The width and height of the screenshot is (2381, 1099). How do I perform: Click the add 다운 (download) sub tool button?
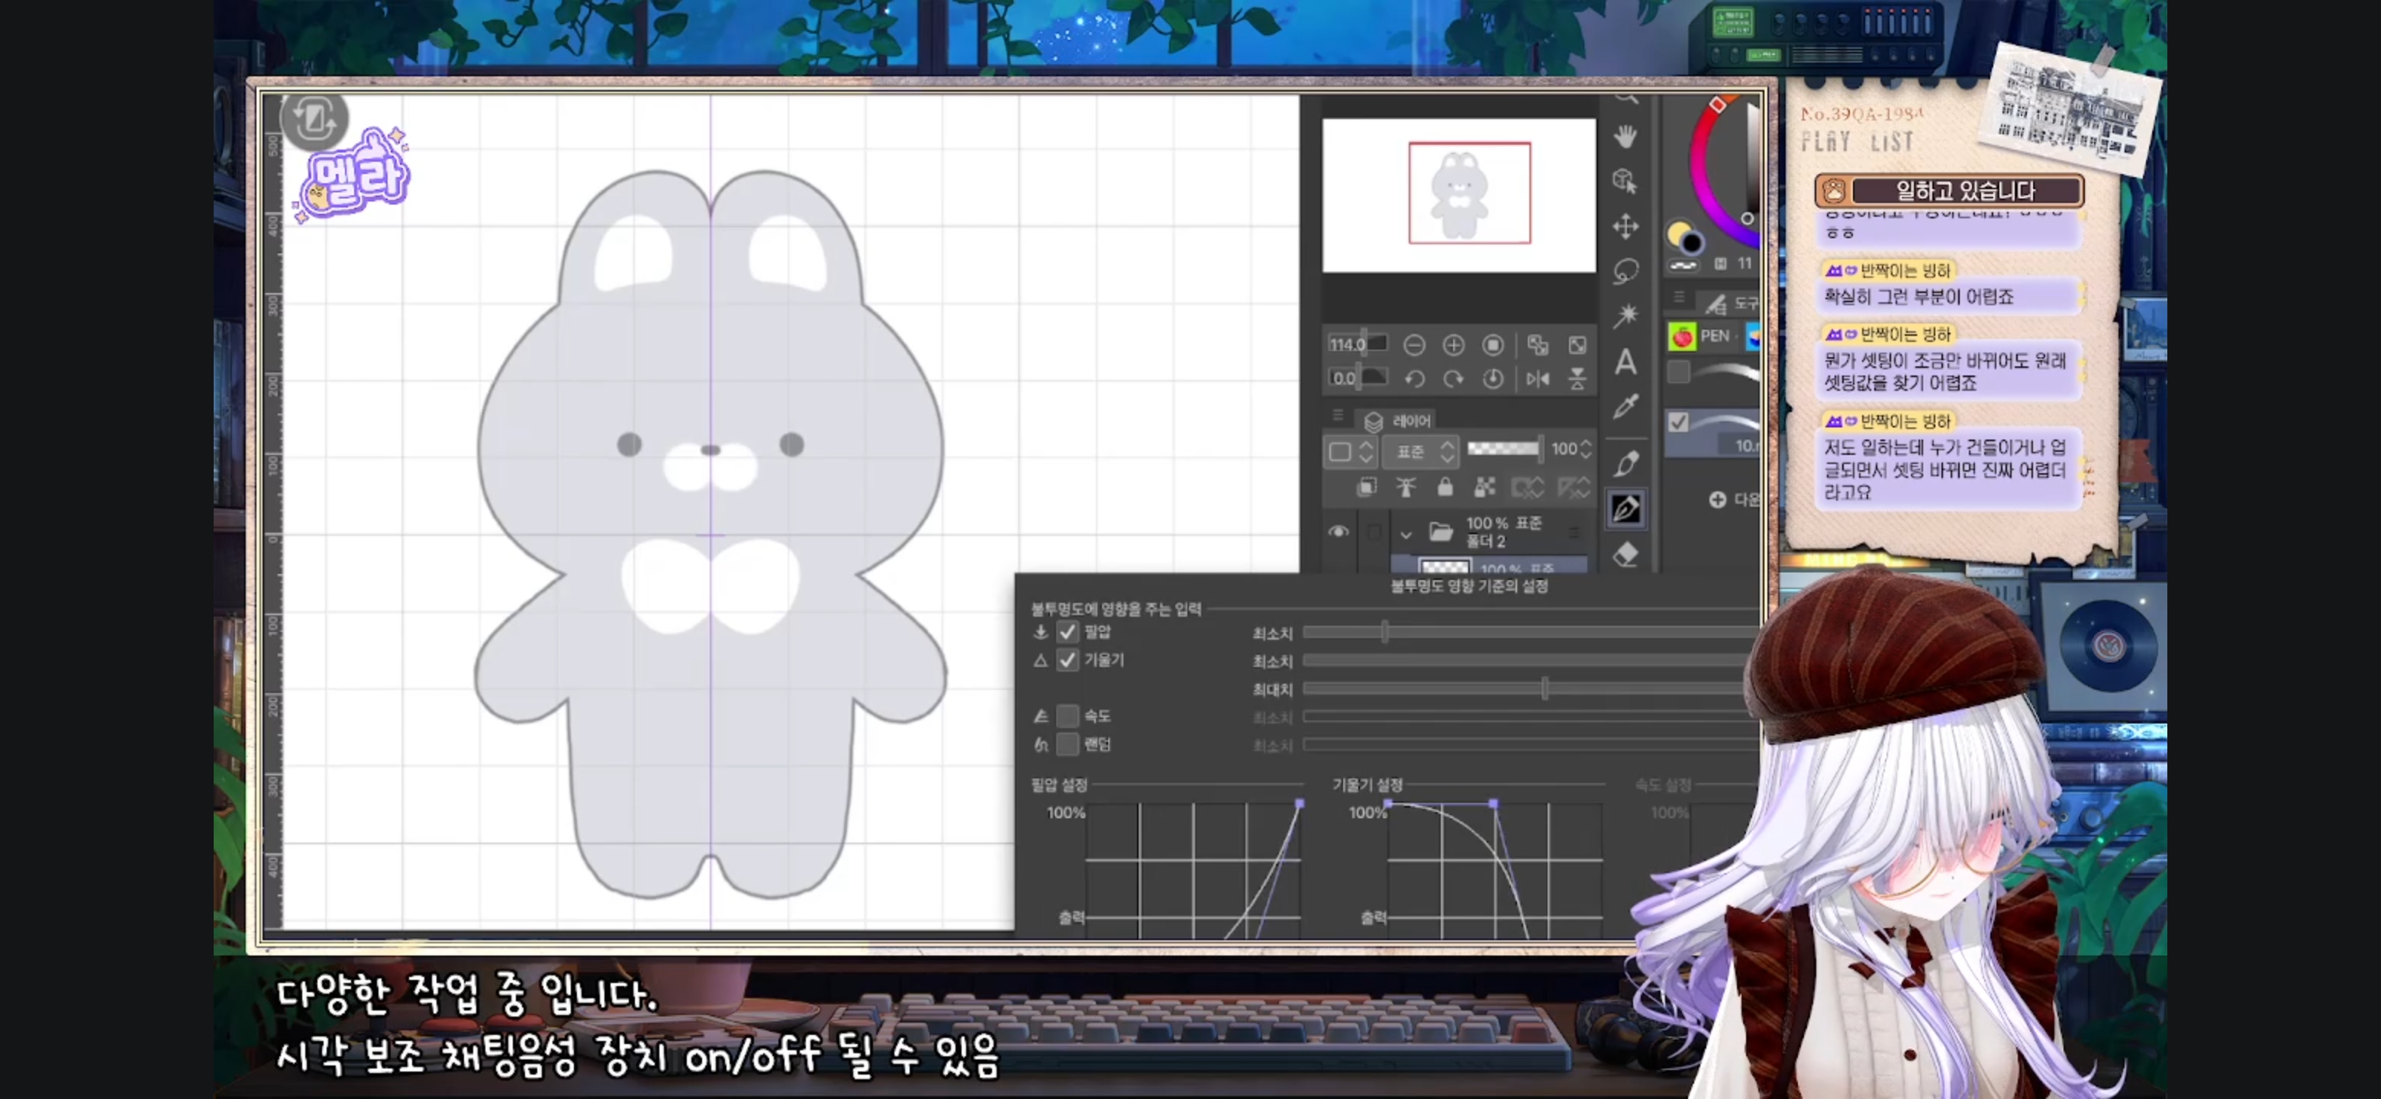(x=1734, y=500)
